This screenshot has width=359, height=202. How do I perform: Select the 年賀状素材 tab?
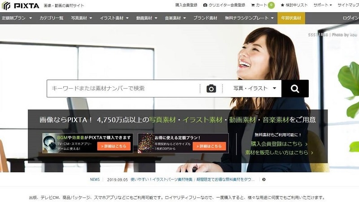(291, 18)
